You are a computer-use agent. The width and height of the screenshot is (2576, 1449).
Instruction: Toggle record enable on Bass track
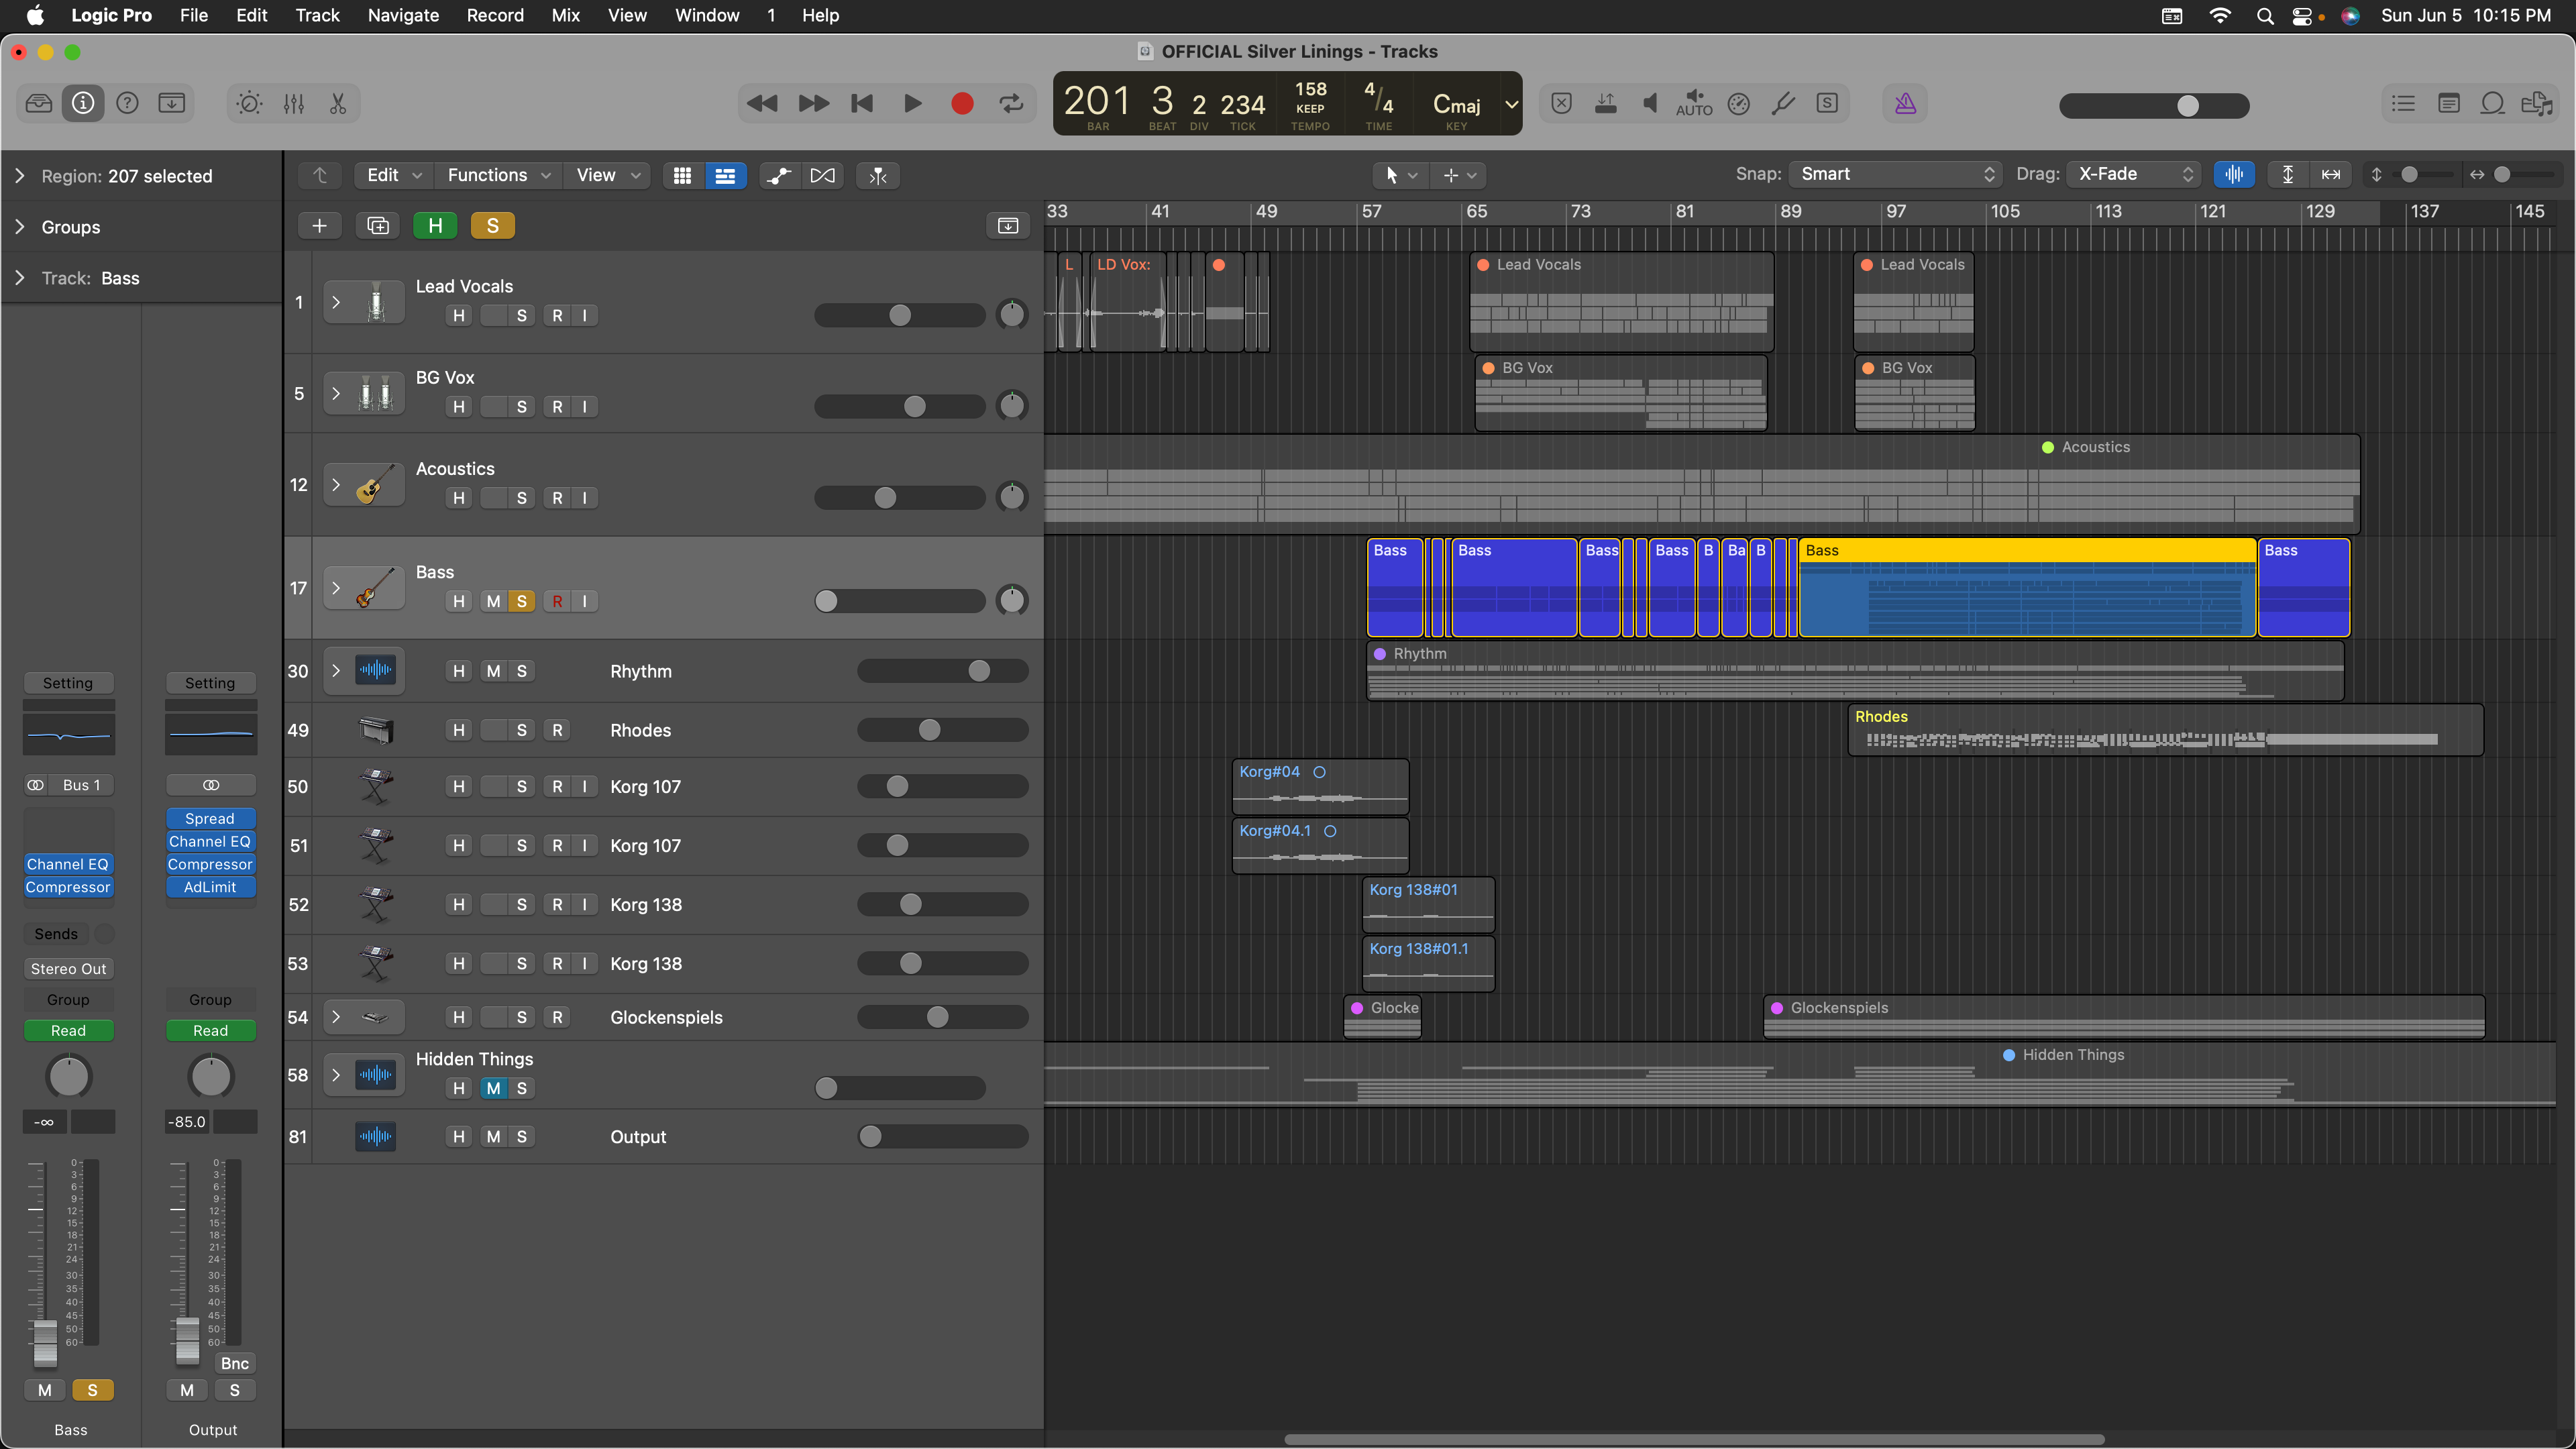coord(557,601)
